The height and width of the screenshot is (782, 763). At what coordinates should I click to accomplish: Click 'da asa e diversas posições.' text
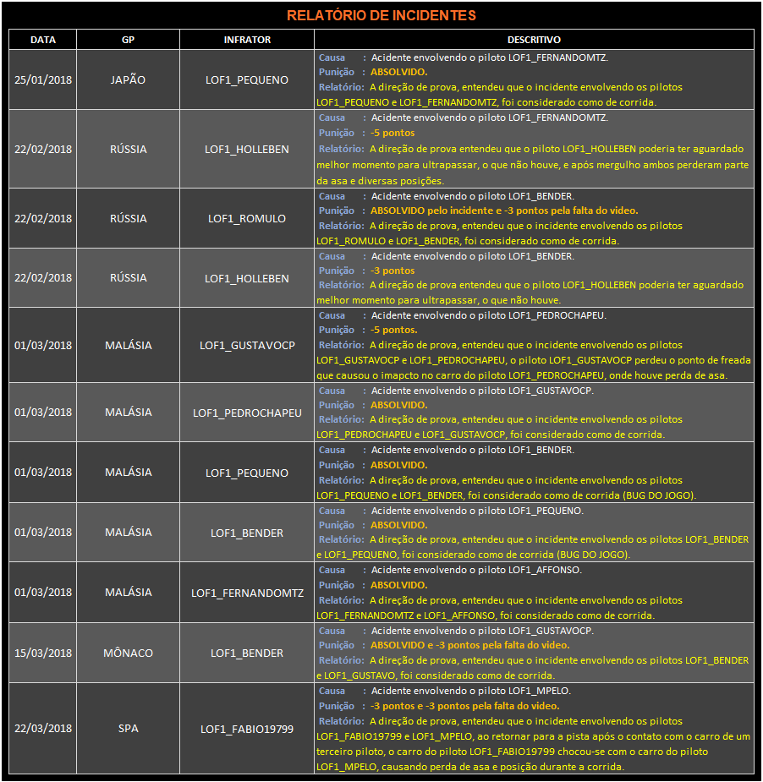click(381, 181)
